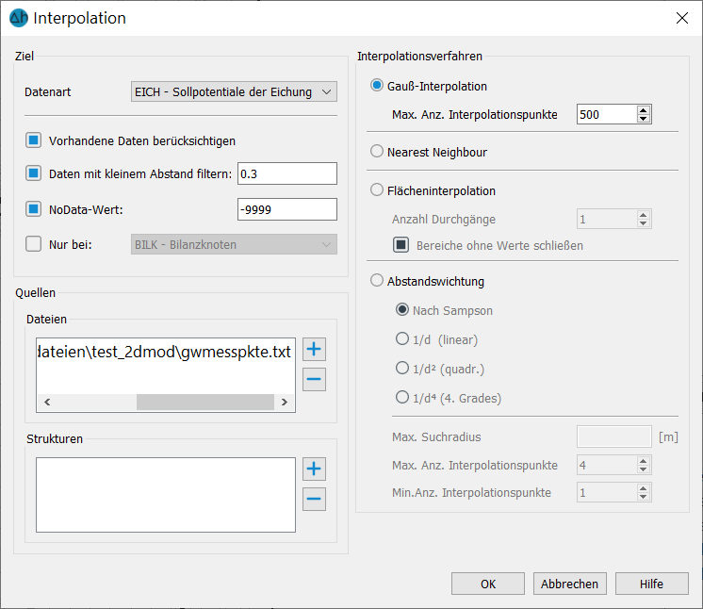The height and width of the screenshot is (609, 703).
Task: Add a file with the Dateien plus icon
Action: pos(314,349)
